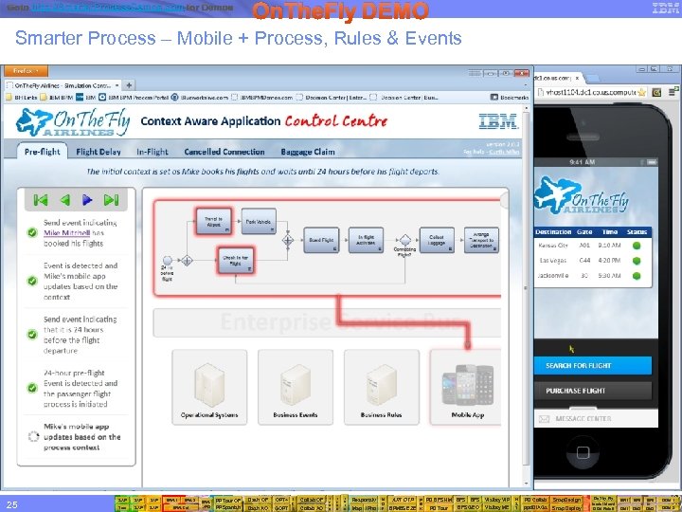This screenshot has height=512, width=682.
Task: Open the Cancelled Connection tab
Action: point(224,152)
